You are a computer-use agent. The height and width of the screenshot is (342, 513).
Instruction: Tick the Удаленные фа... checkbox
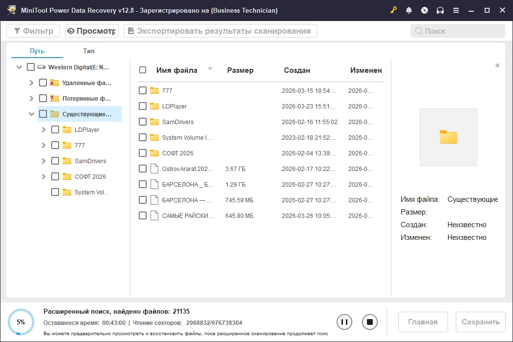tap(43, 83)
